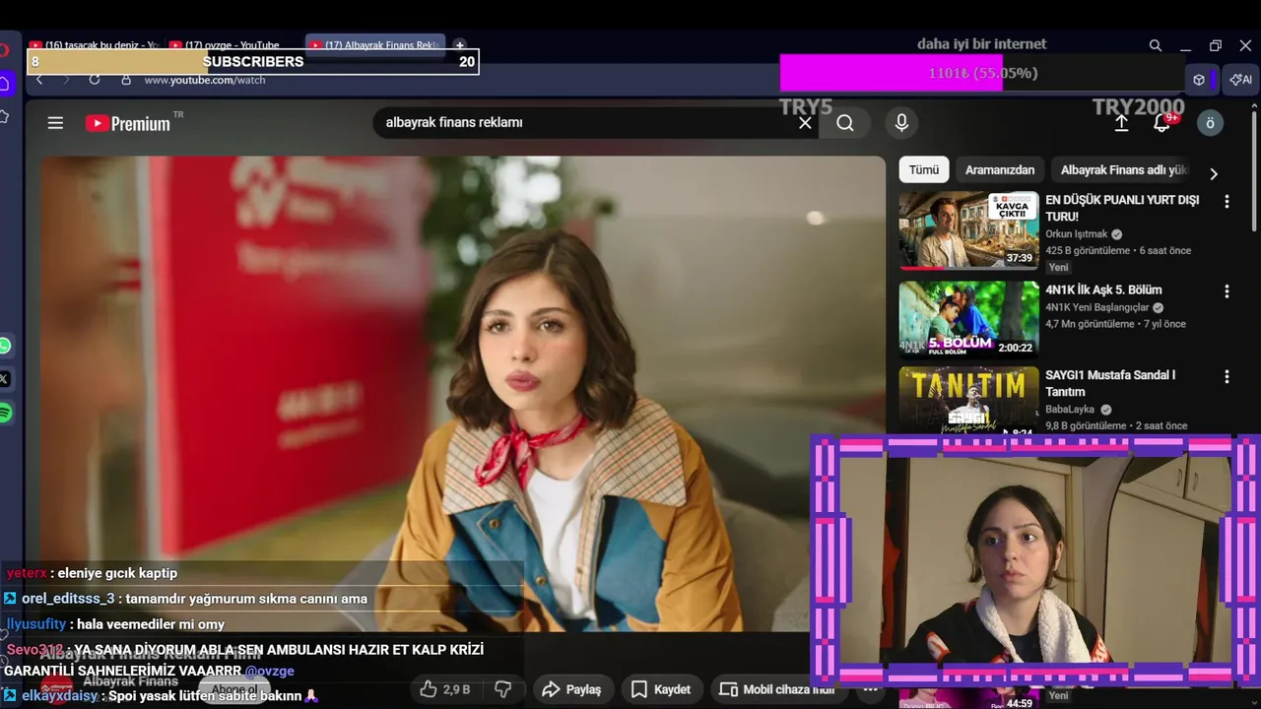Click the Paylaş share button

[572, 689]
